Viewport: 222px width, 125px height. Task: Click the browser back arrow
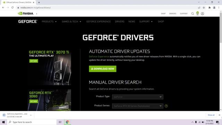tap(3, 8)
